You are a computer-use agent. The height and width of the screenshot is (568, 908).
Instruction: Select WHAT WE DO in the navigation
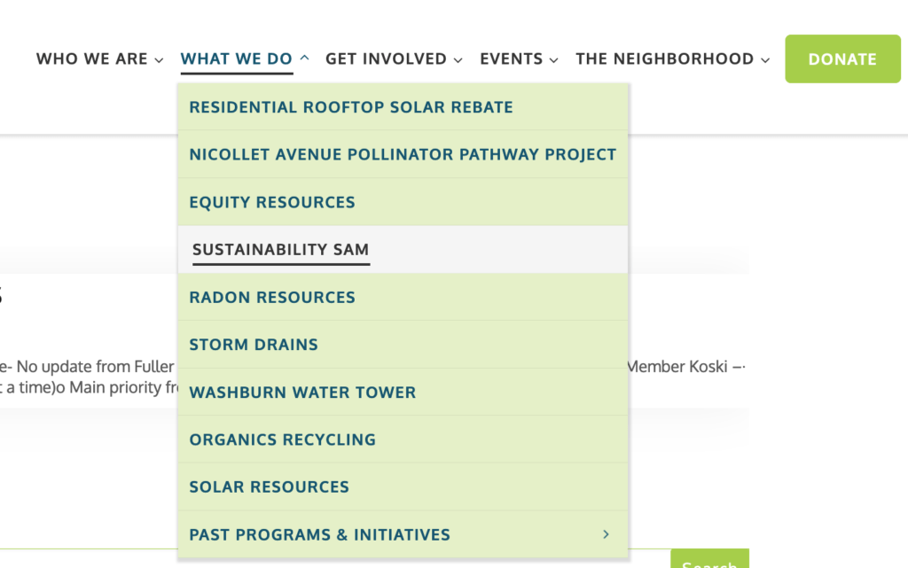pyautogui.click(x=237, y=58)
